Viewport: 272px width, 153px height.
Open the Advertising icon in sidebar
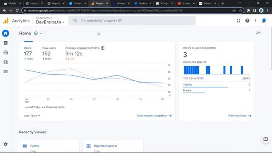6,62
